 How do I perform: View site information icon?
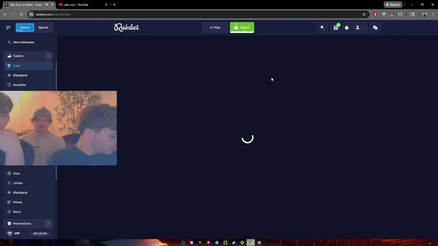31,14
